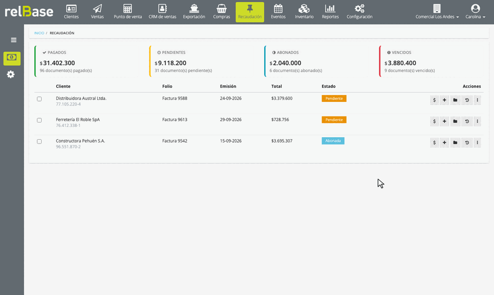Open the Clientes section

coord(71,12)
